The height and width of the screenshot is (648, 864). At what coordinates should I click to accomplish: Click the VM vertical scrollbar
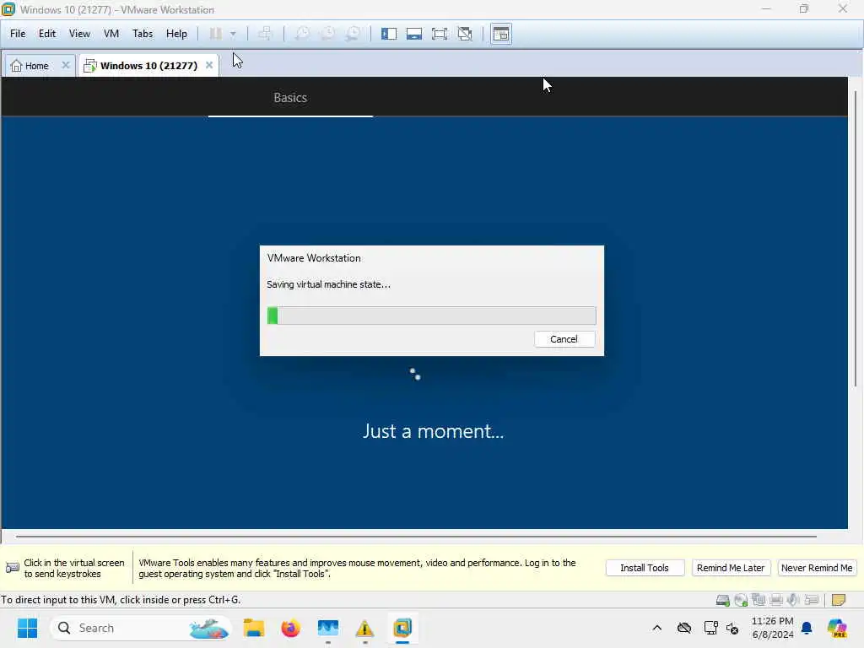(856, 237)
